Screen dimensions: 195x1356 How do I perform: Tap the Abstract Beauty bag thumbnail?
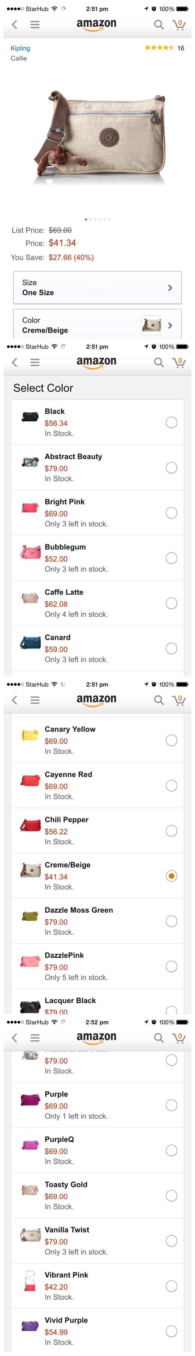(30, 462)
